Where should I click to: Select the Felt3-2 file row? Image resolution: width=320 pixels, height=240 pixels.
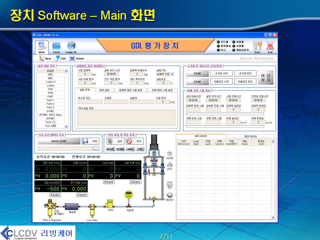point(51,104)
